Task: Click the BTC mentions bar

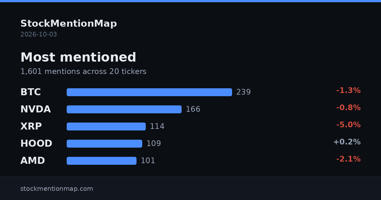Action: [149, 92]
